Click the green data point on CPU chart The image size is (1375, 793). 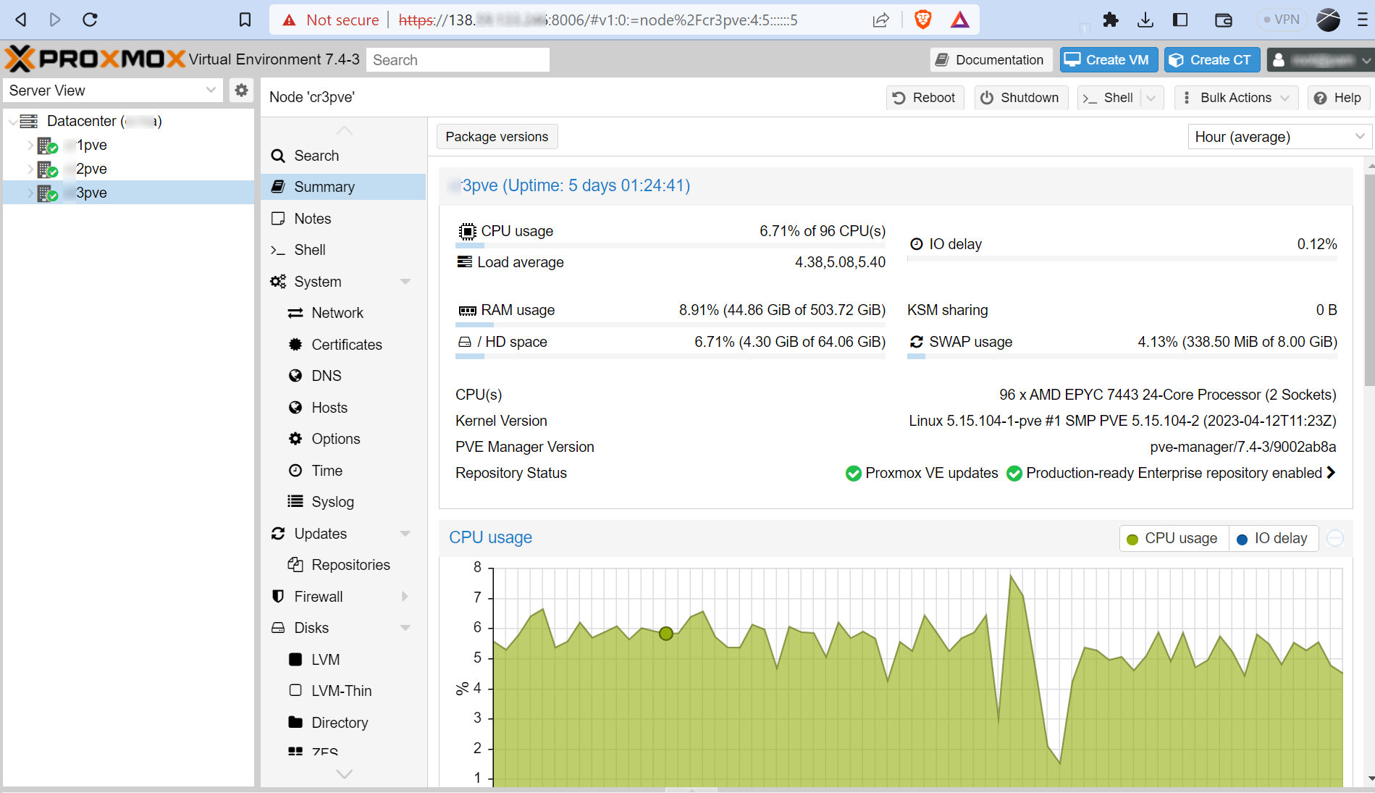(666, 634)
